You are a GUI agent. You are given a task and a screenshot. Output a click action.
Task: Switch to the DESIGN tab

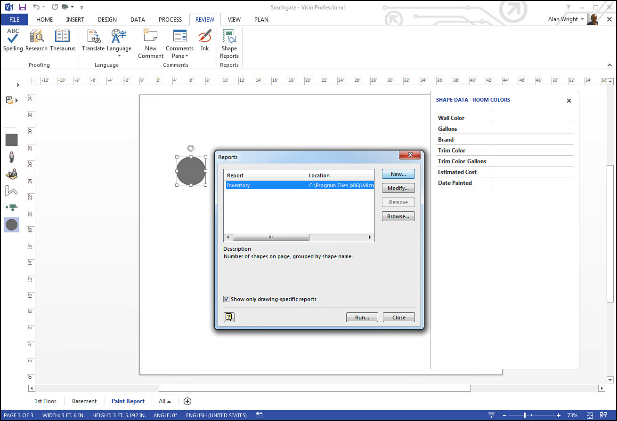[107, 19]
